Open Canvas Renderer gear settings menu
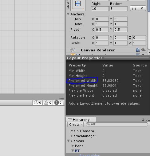This screenshot has height=156, width=150. coord(143,50)
